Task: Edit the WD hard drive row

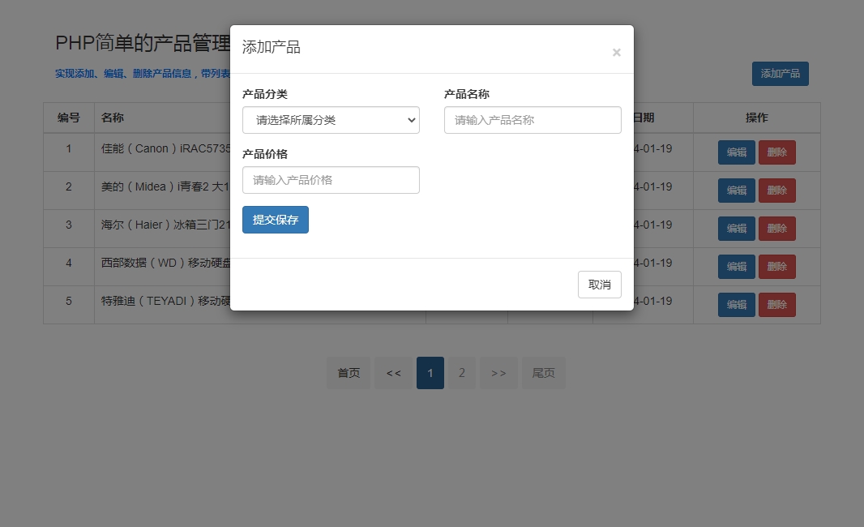Action: [x=736, y=267]
